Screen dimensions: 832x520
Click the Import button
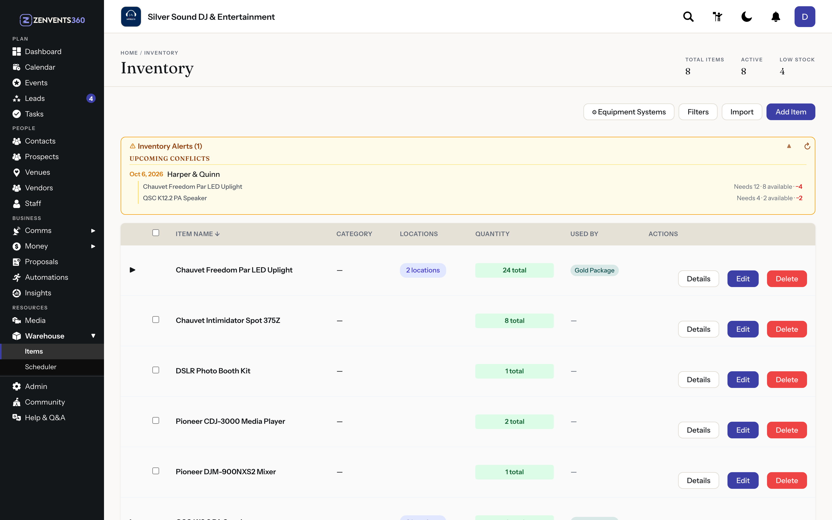pos(742,112)
